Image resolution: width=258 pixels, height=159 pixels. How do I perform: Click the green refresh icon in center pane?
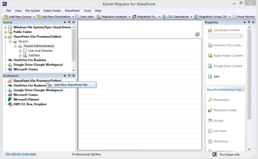[x=197, y=34]
